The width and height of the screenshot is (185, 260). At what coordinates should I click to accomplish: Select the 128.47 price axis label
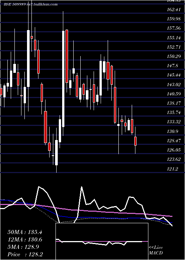pos(174,141)
